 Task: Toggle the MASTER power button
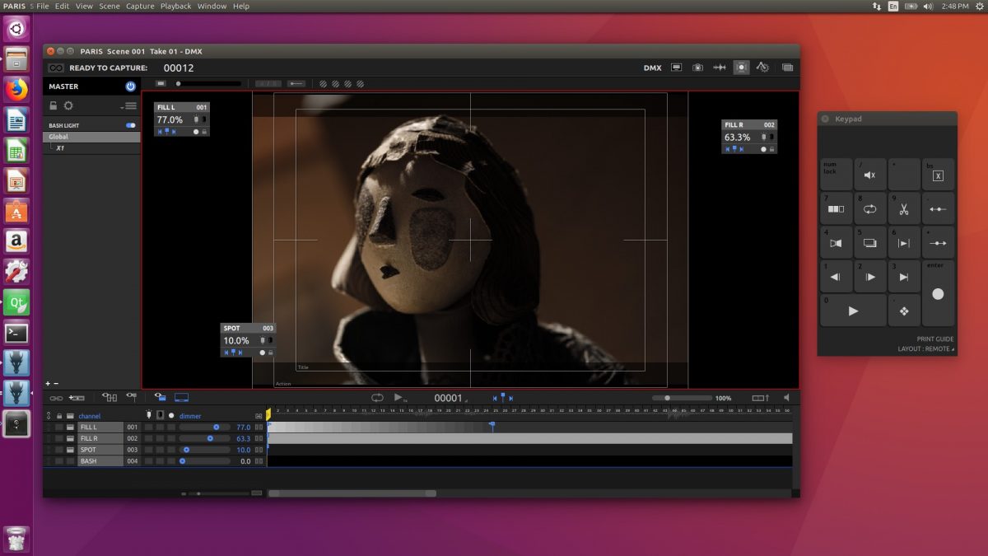(129, 86)
